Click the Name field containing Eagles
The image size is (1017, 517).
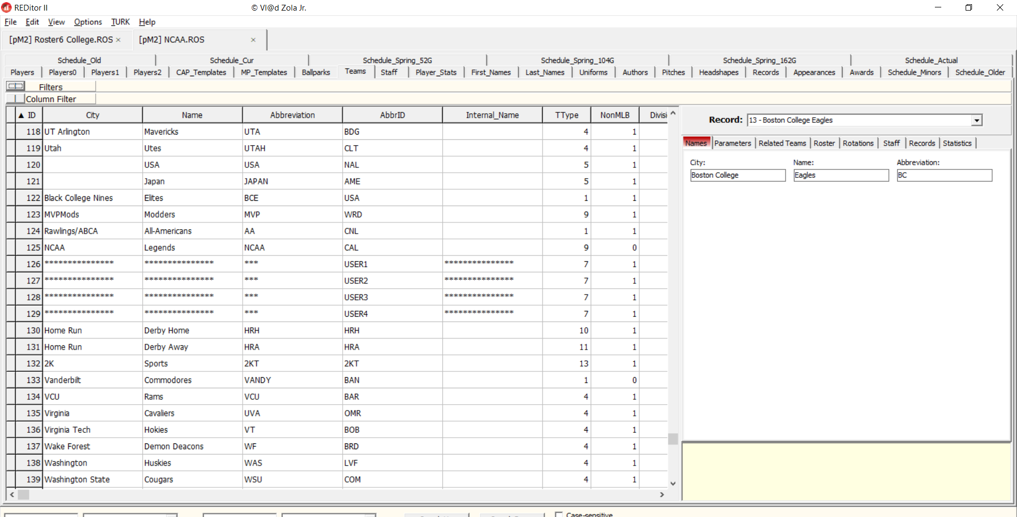(841, 175)
